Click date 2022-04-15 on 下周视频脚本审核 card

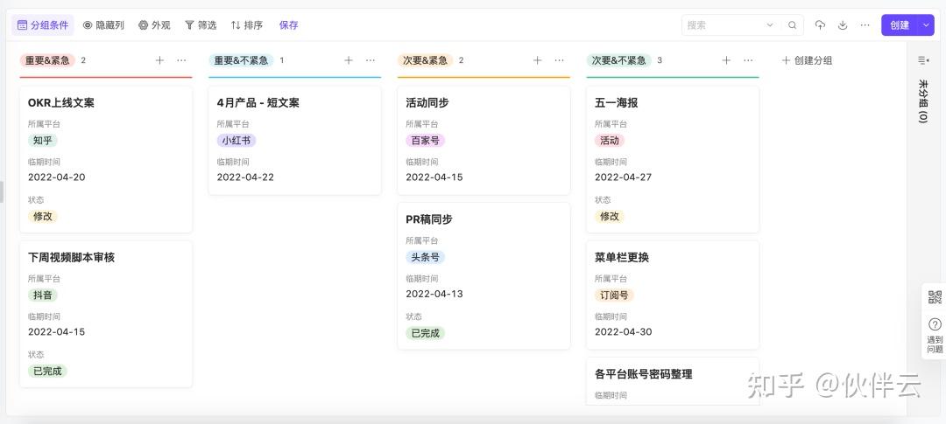pos(57,332)
